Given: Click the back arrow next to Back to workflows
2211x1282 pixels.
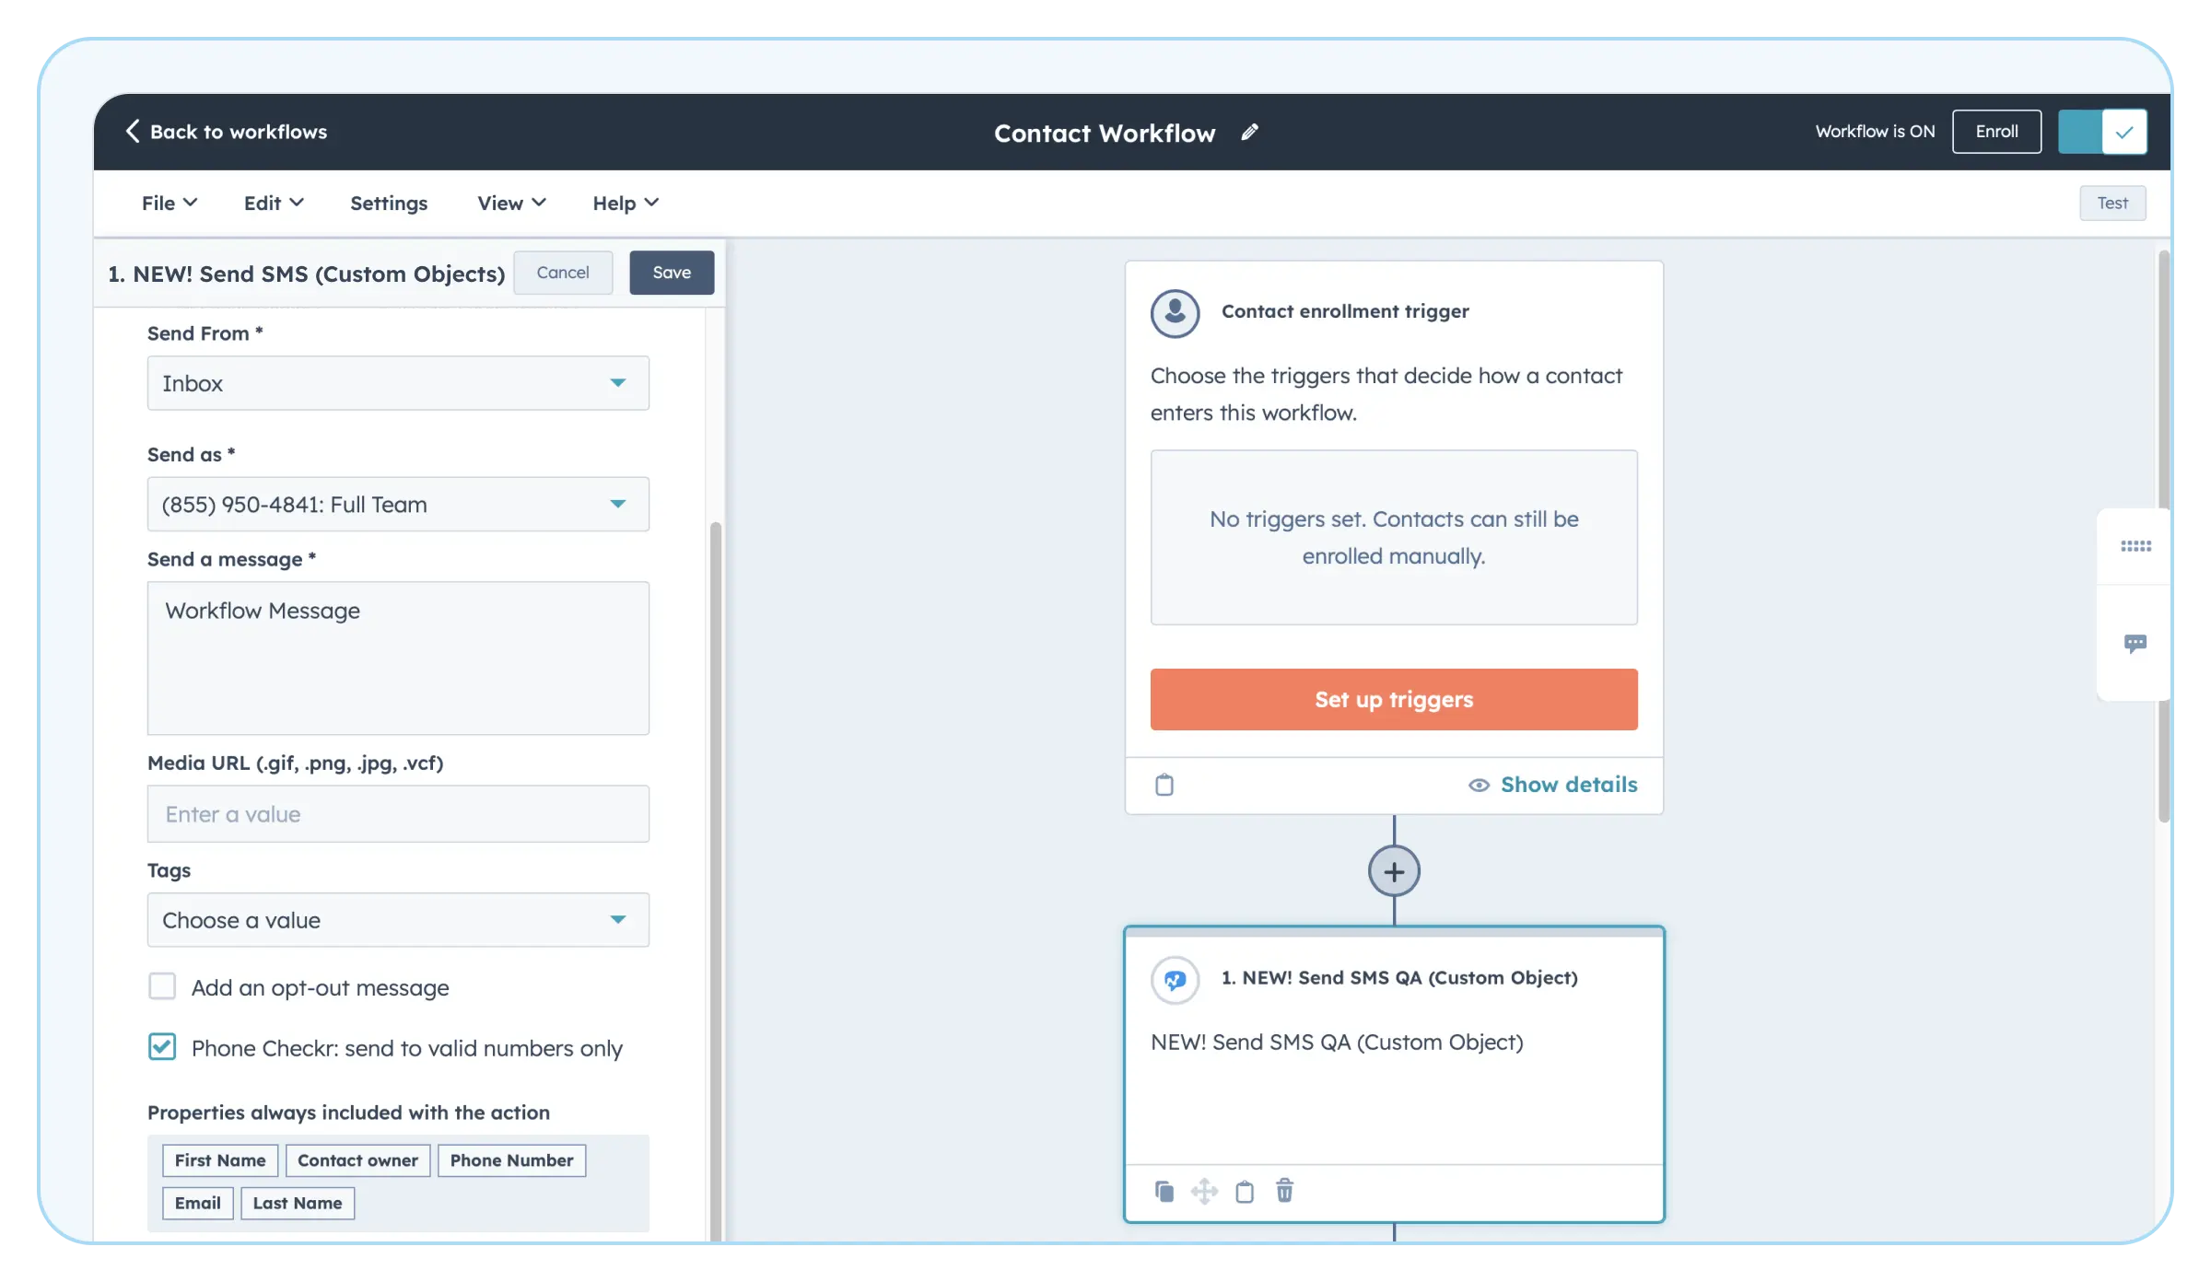Looking at the screenshot, I should click(133, 132).
